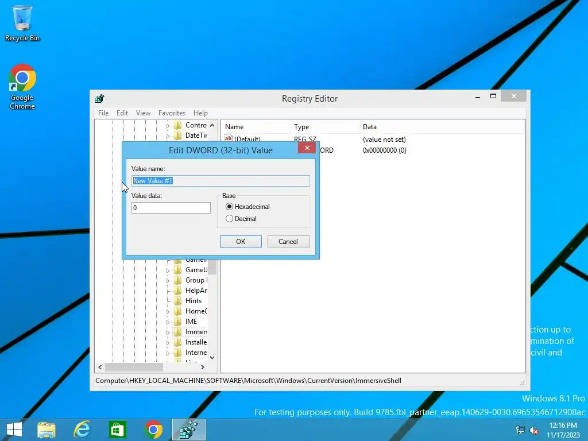Expand the IME registry key
588x441 pixels.
coord(168,322)
